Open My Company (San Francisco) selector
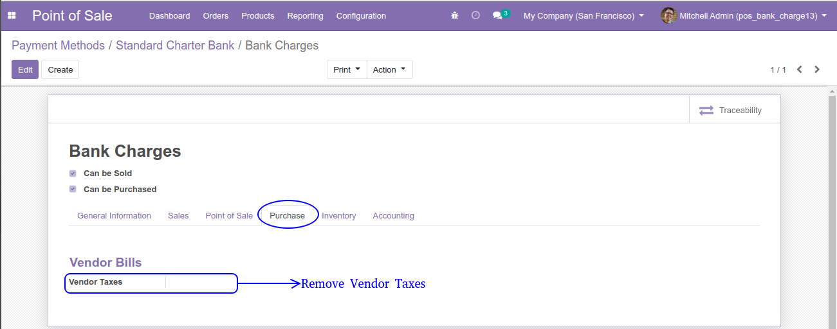 tap(584, 15)
